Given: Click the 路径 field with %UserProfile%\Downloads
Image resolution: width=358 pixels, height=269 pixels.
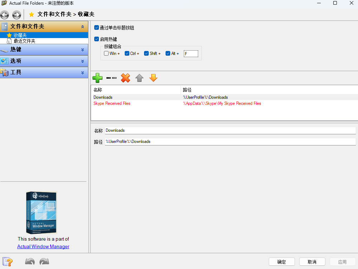Looking at the screenshot, I should [230, 142].
